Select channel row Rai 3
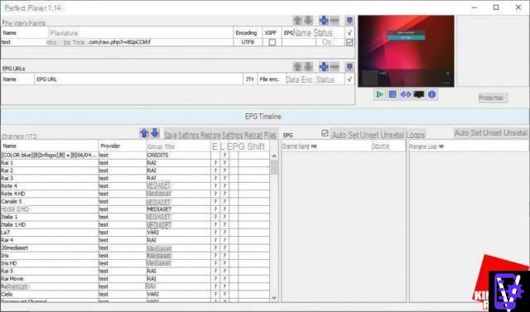 [x=135, y=178]
